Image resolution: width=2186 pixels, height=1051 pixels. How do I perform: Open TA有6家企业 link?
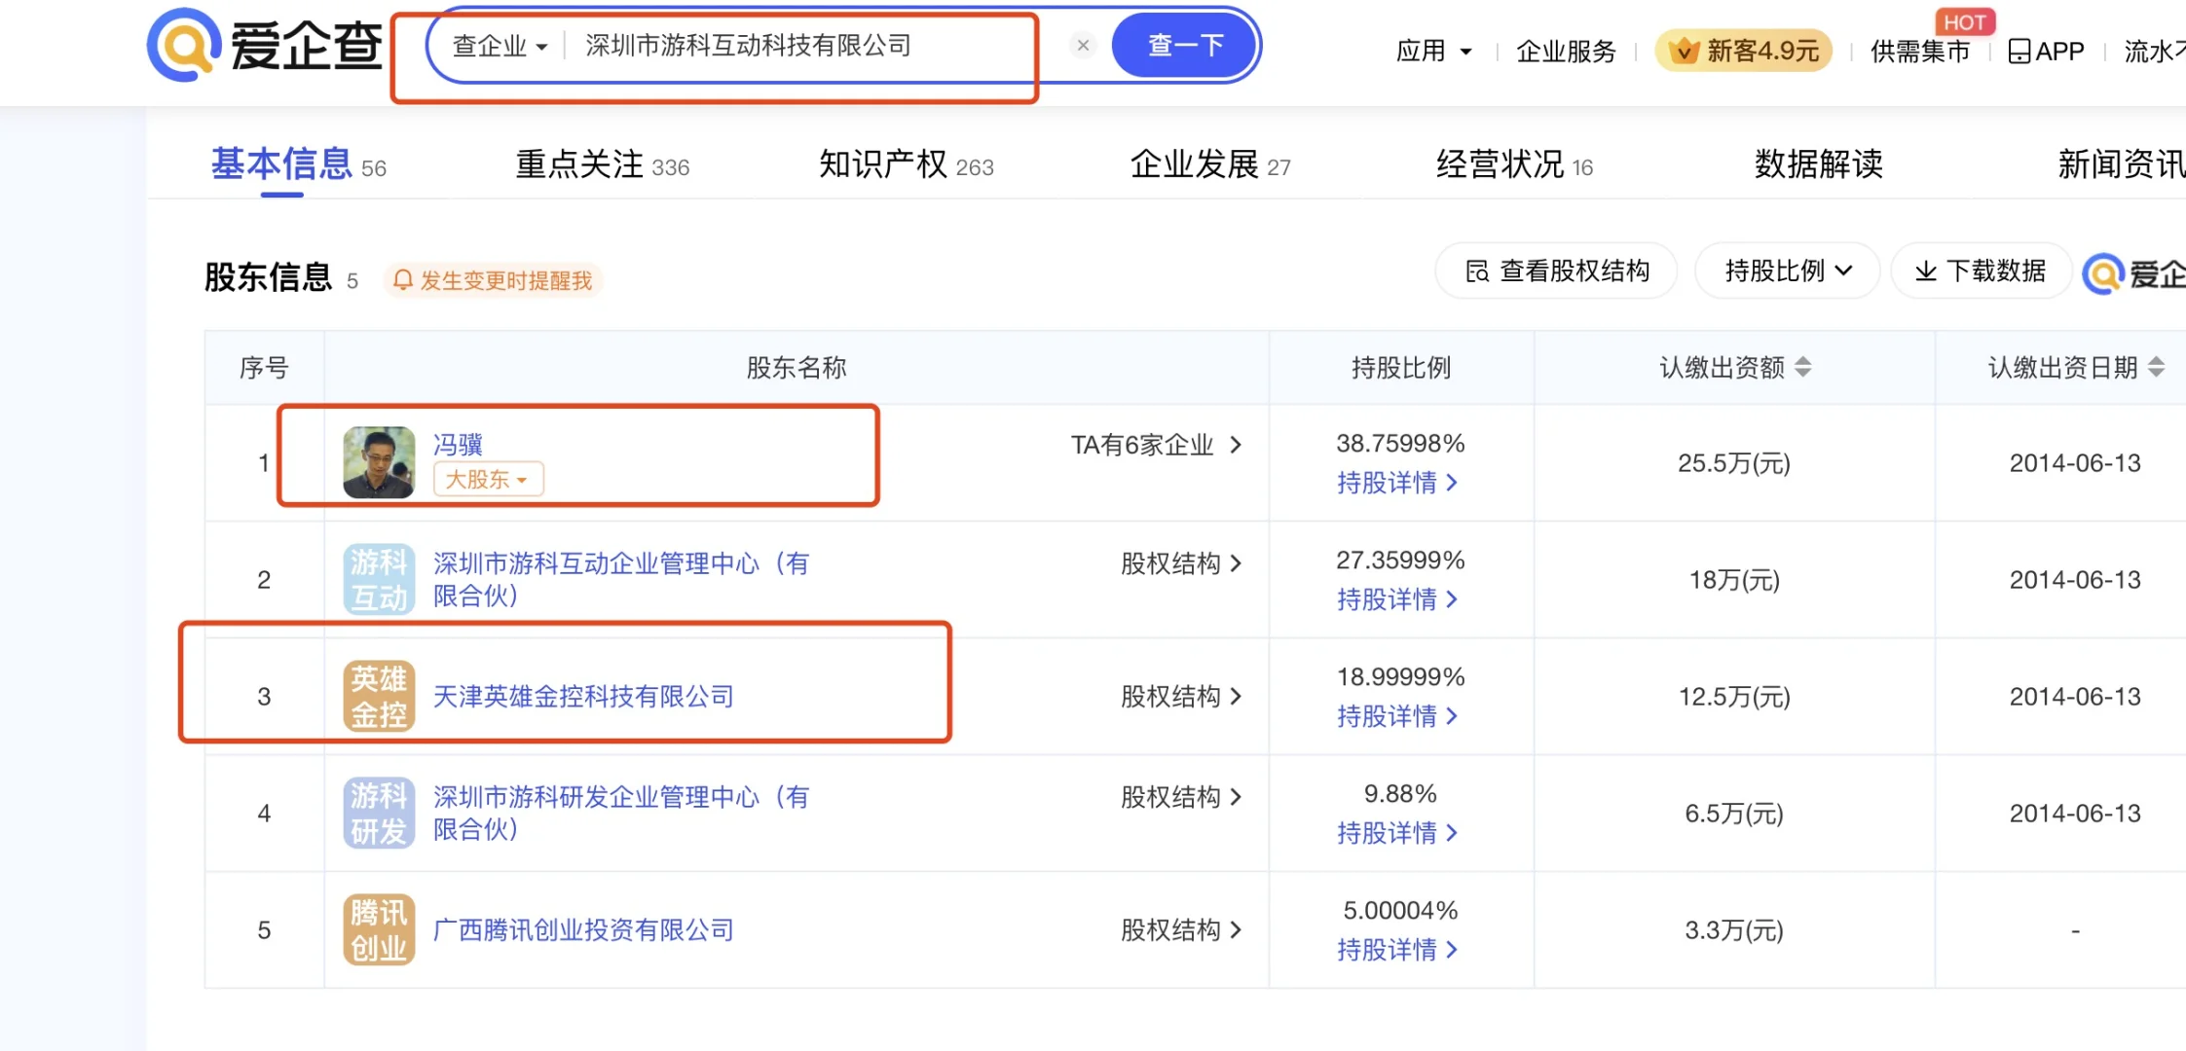coord(1156,445)
